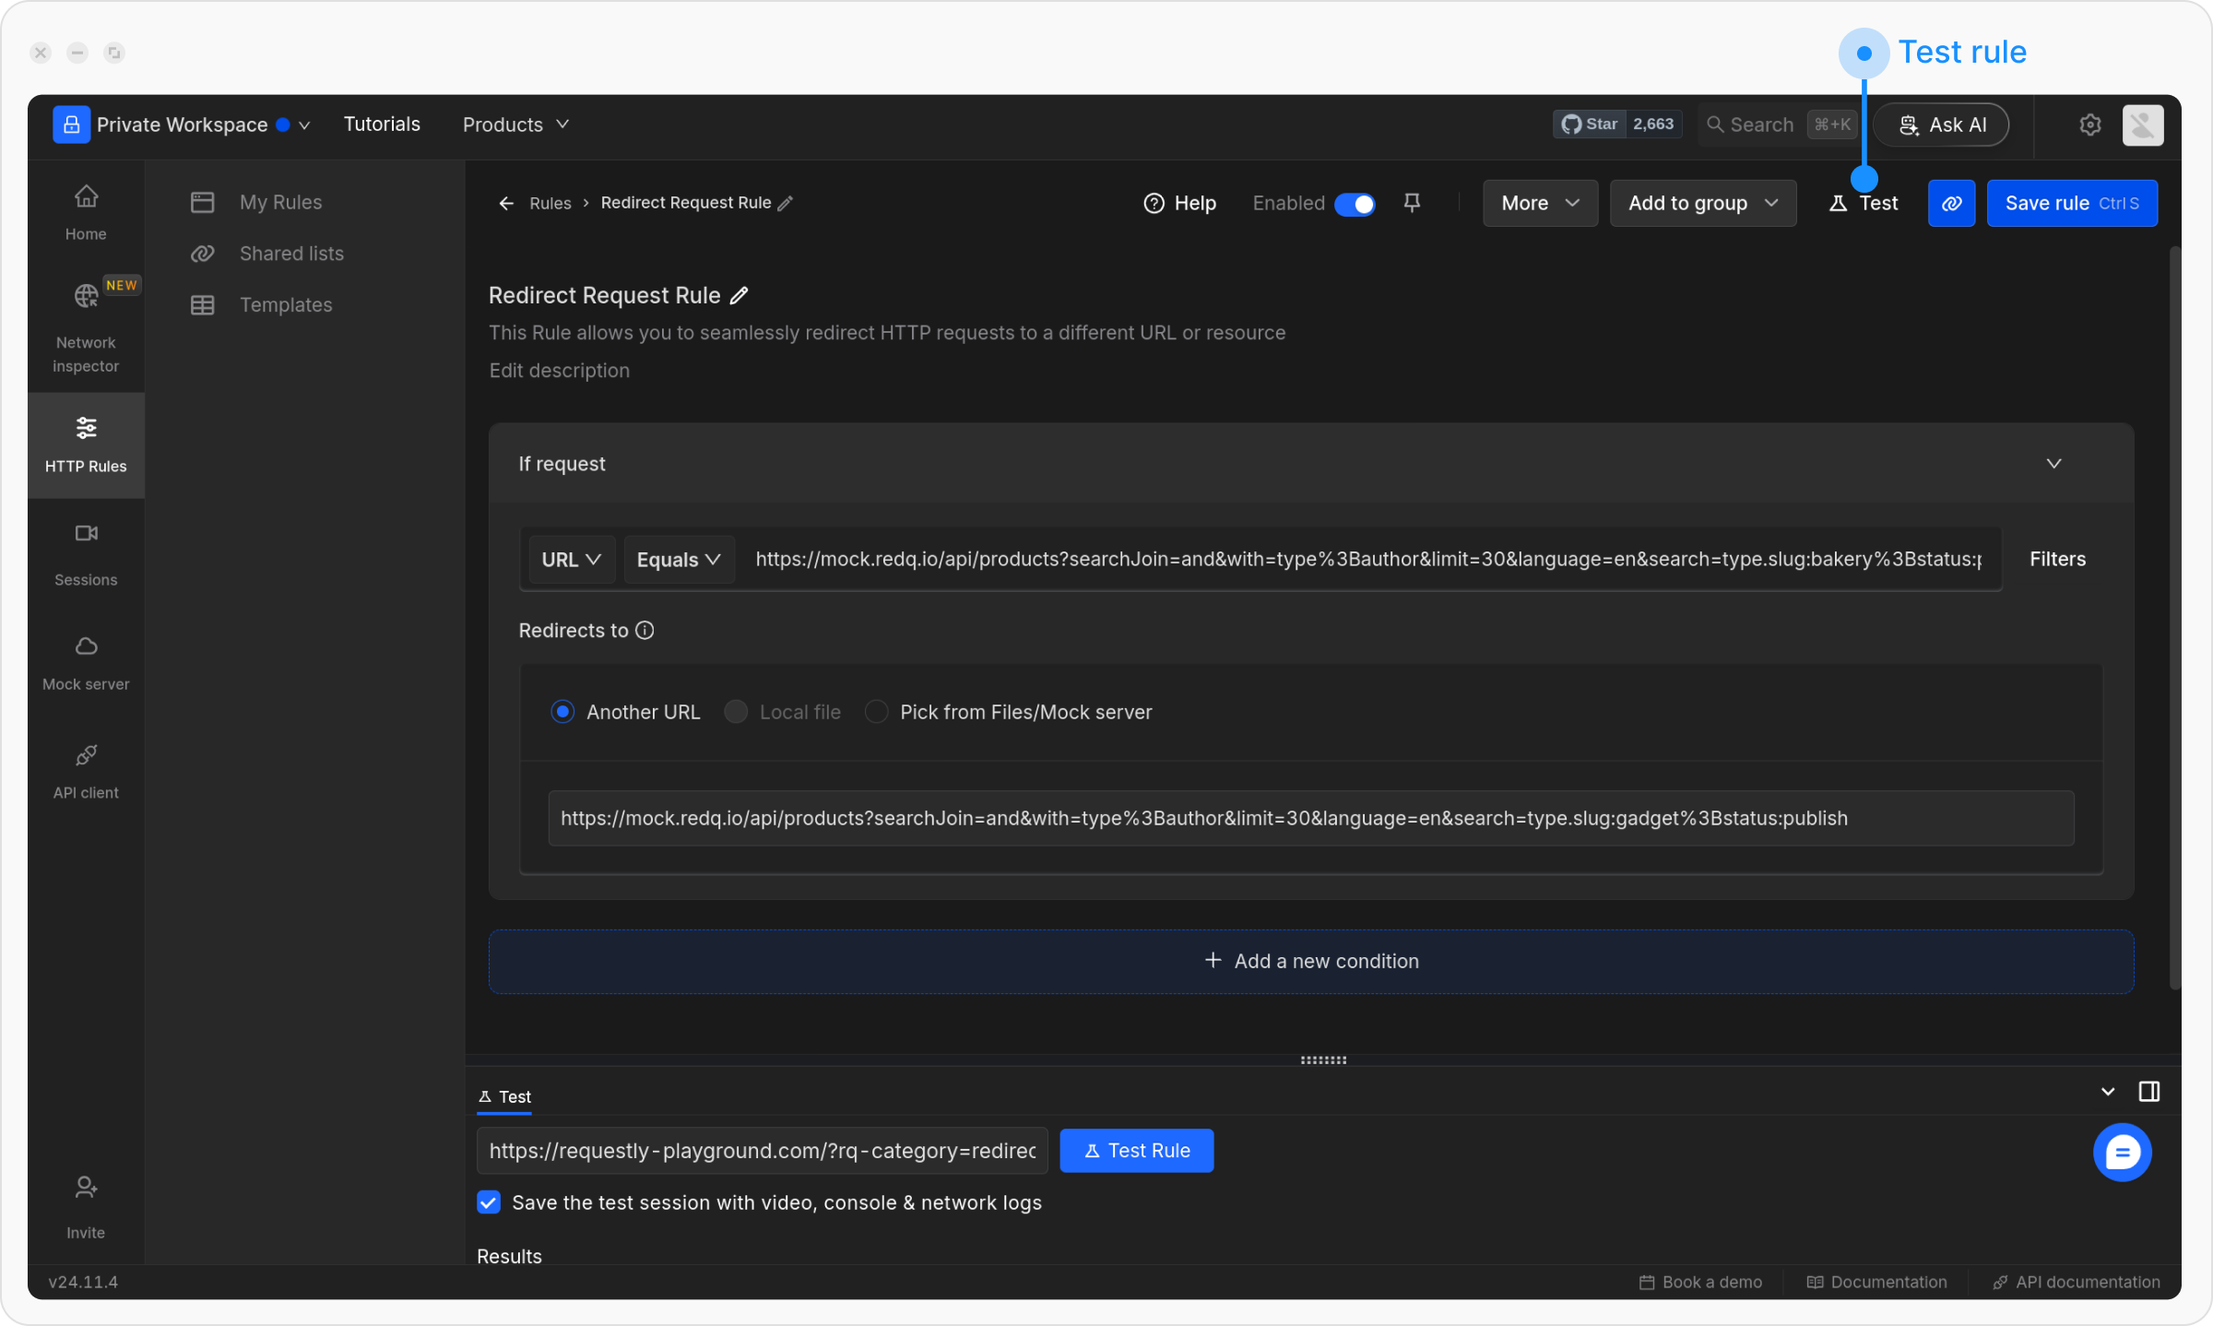Toggle the Enabled rule switch
2213x1326 pixels.
point(1355,204)
